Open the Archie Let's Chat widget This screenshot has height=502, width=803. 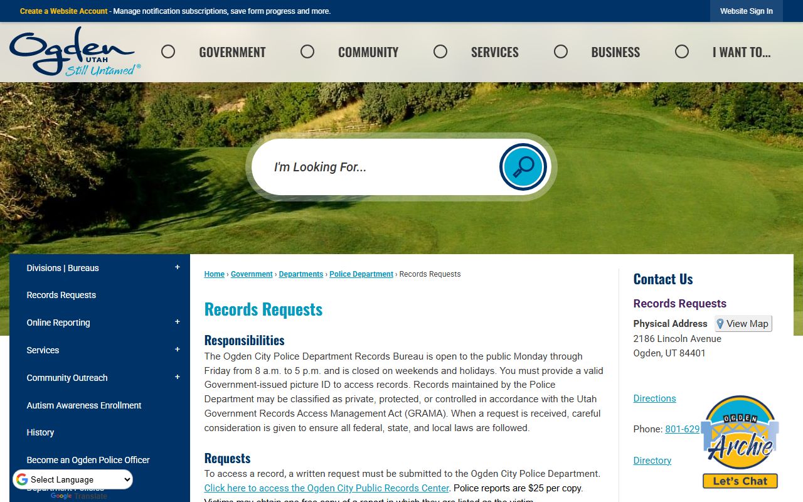click(740, 442)
